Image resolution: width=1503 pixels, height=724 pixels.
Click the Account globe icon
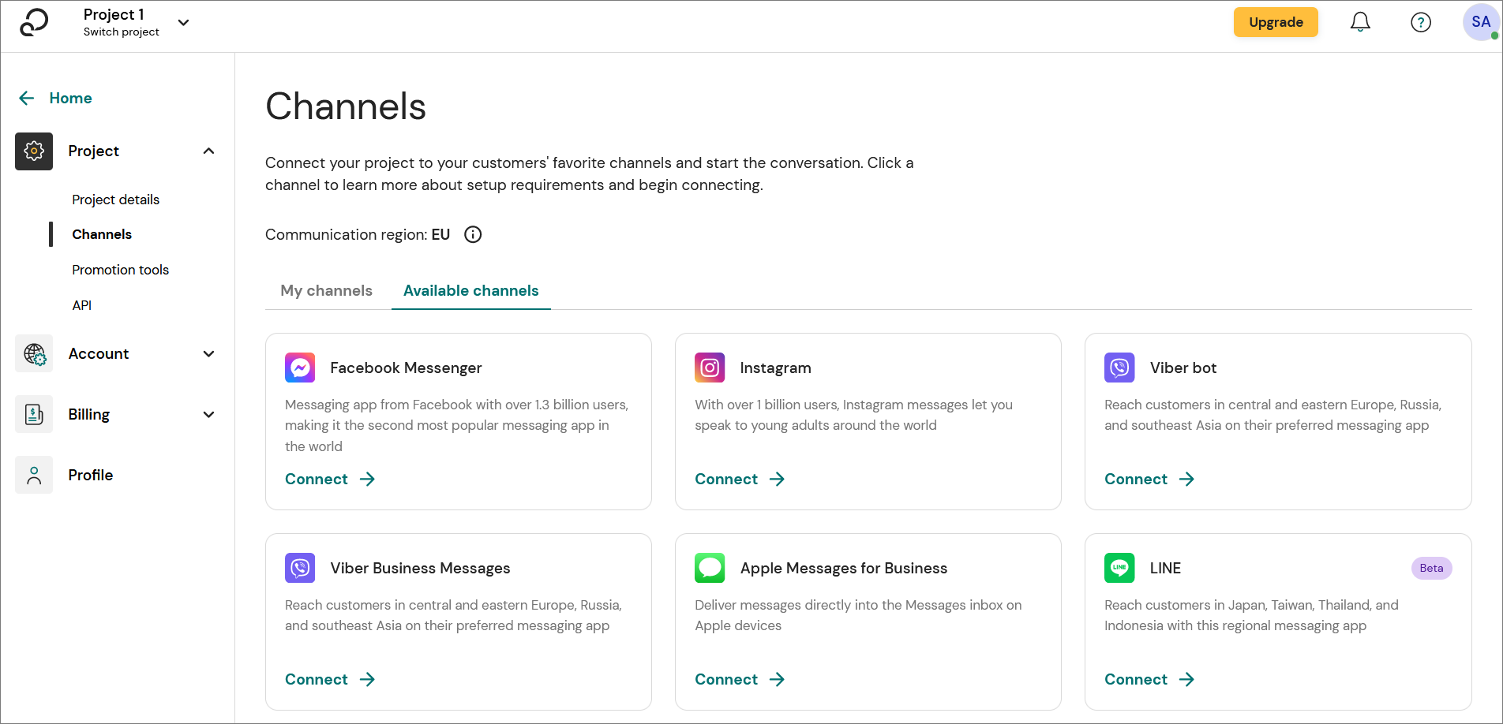(33, 353)
